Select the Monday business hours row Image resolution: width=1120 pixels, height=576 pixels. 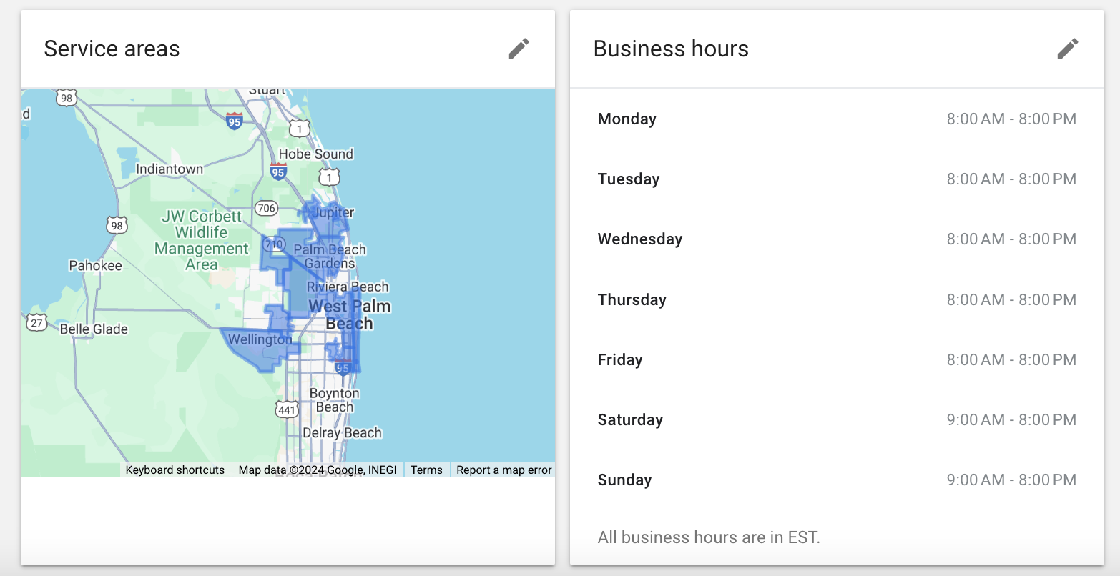tap(837, 119)
